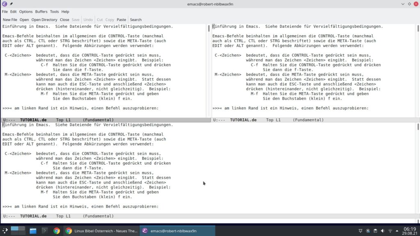Click the »>>« line in the top-left pane
This screenshot has height=236, width=420.
pyautogui.click(x=81, y=108)
